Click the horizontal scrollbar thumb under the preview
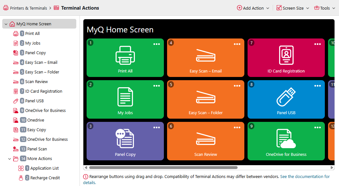The width and height of the screenshot is (339, 186). click(163, 167)
